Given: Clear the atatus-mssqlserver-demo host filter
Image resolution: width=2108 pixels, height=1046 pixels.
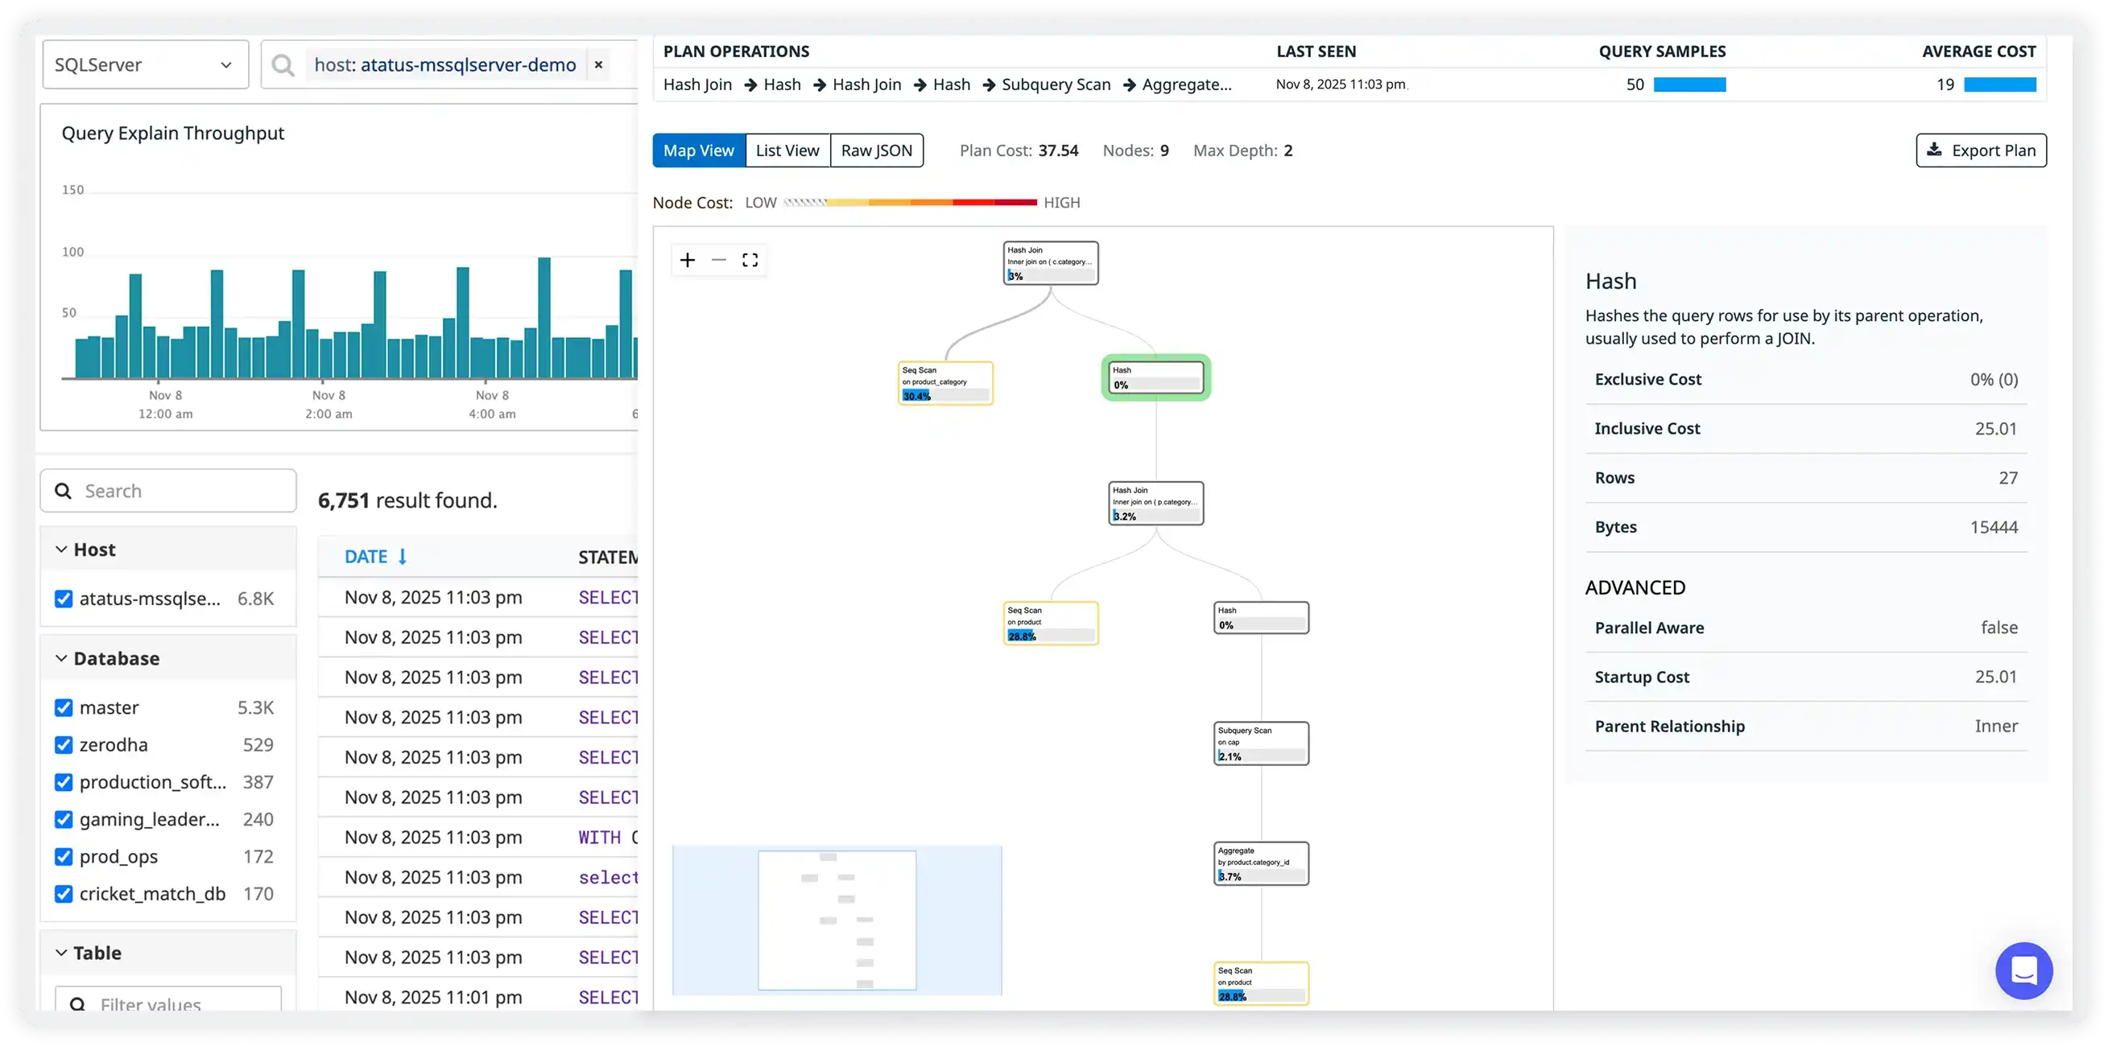Looking at the screenshot, I should pyautogui.click(x=598, y=64).
